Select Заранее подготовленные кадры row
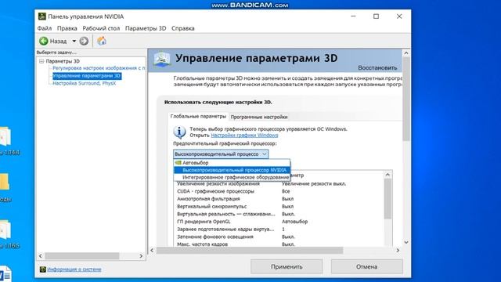501x282 pixels. pyautogui.click(x=279, y=230)
